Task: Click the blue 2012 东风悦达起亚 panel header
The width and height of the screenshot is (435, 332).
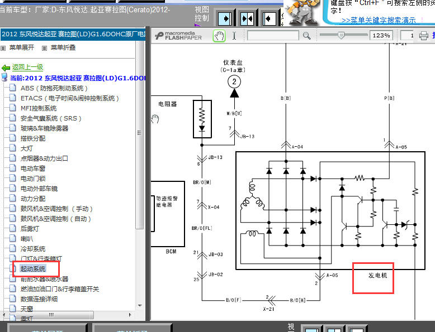Action: [x=73, y=35]
